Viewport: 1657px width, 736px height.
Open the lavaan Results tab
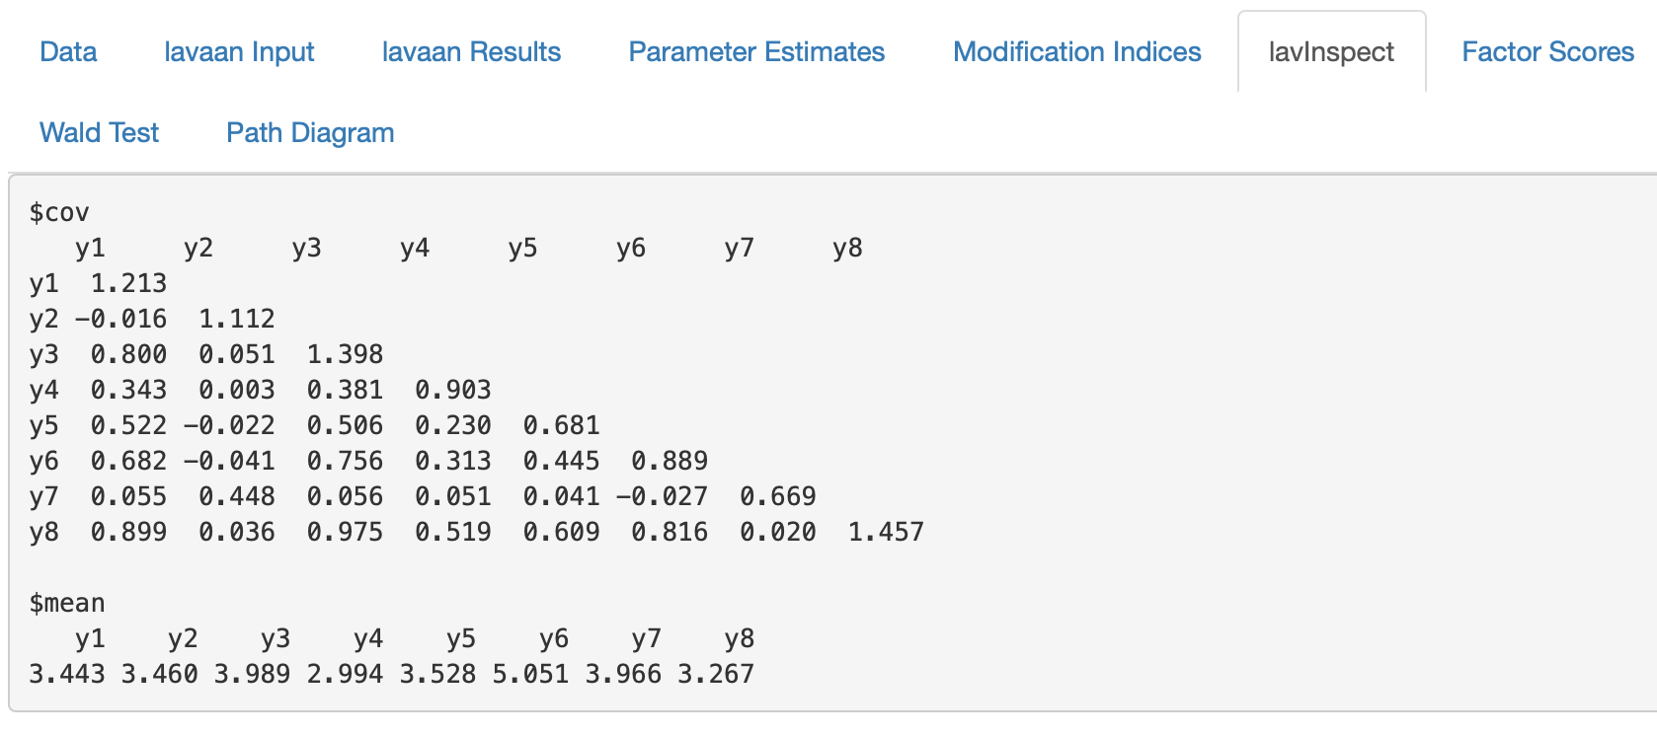471,52
